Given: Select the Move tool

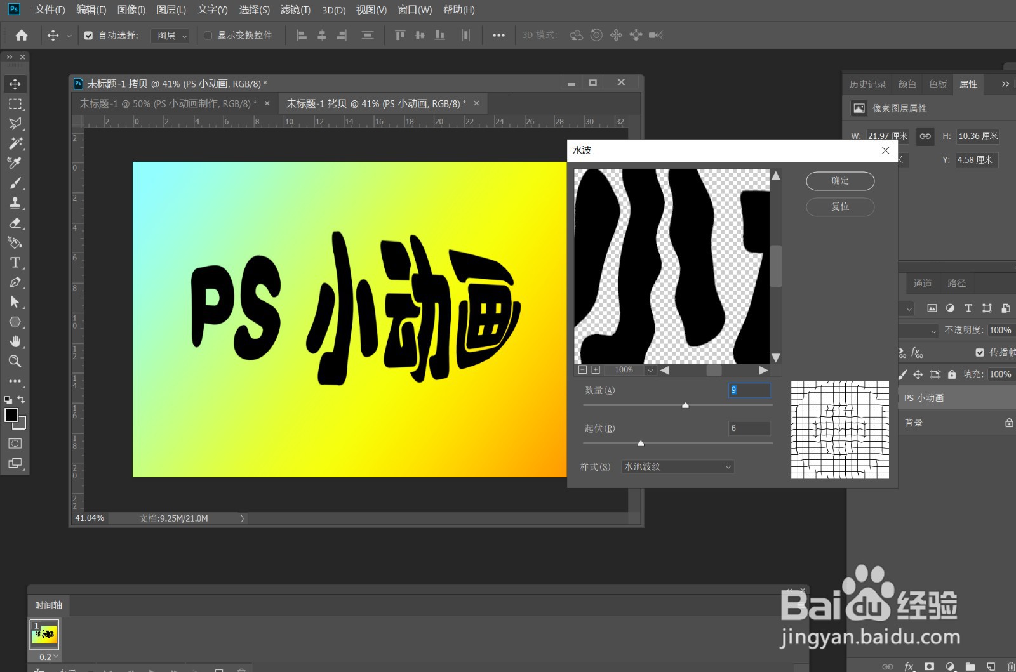Looking at the screenshot, I should point(15,83).
